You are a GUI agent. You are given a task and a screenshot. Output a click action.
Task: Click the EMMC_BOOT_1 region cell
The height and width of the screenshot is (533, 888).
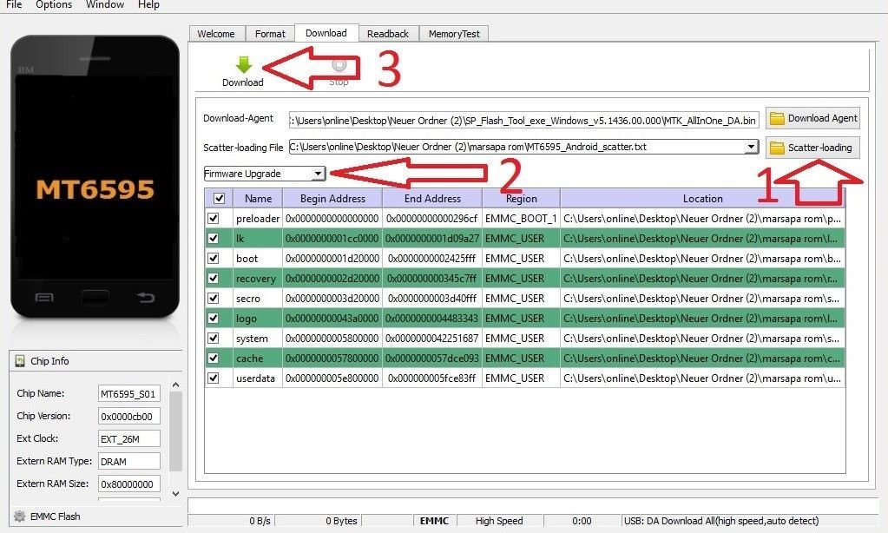521,218
